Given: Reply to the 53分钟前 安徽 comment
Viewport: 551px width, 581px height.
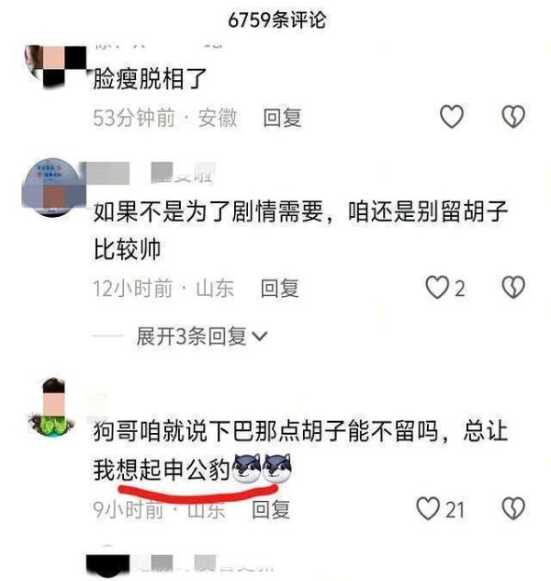Looking at the screenshot, I should click(282, 118).
